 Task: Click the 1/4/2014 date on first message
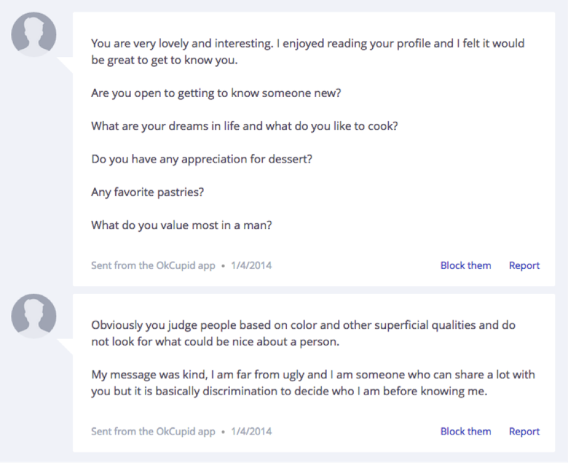(251, 265)
